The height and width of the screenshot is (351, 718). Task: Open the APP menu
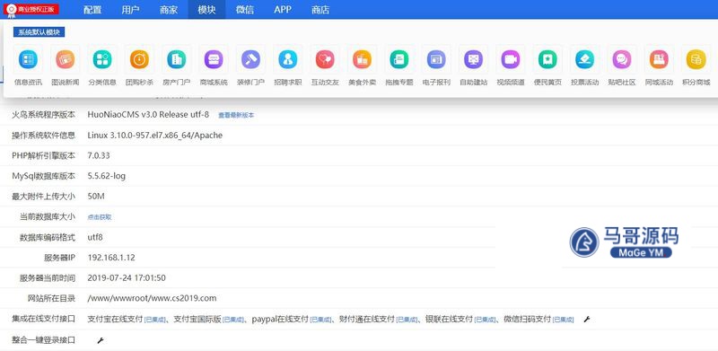[x=283, y=10]
